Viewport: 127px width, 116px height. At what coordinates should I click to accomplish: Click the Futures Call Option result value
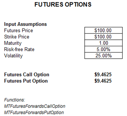click(103, 75)
